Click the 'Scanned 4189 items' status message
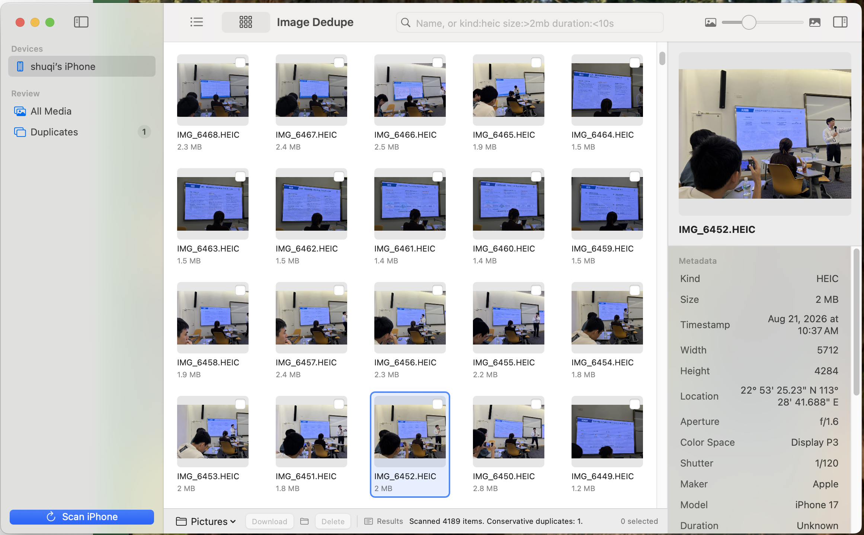Image resolution: width=864 pixels, height=535 pixels. click(x=496, y=521)
